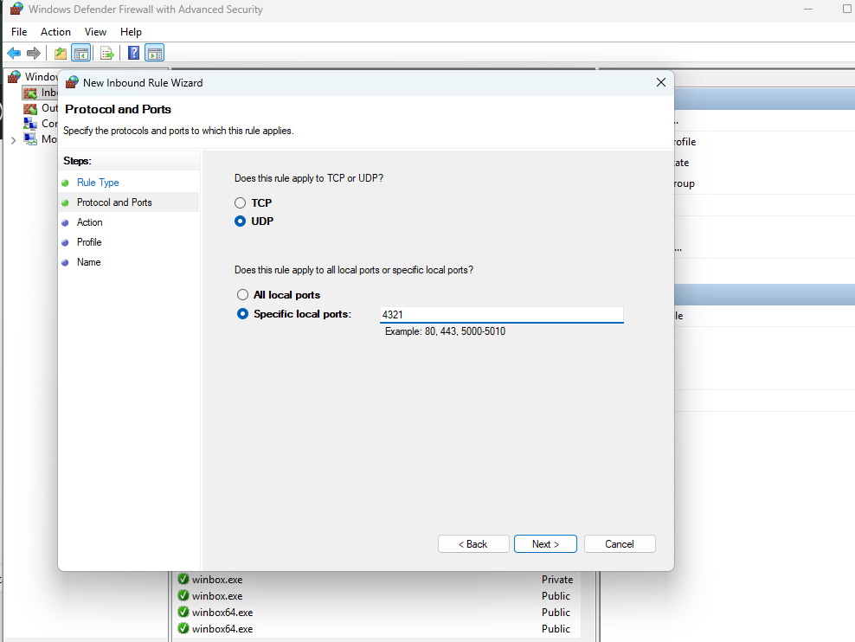Click the Protocol and Ports step

(x=114, y=202)
